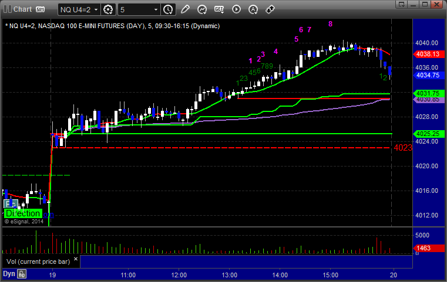
Task: Click the magenta count number 8
Action: point(330,24)
